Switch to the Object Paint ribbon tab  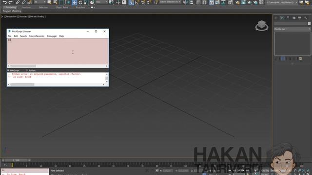click(62, 7)
